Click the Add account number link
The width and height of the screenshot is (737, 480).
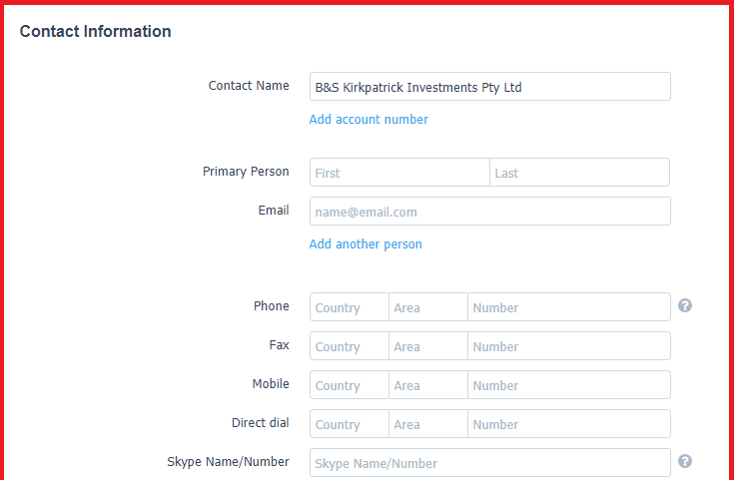click(x=368, y=120)
